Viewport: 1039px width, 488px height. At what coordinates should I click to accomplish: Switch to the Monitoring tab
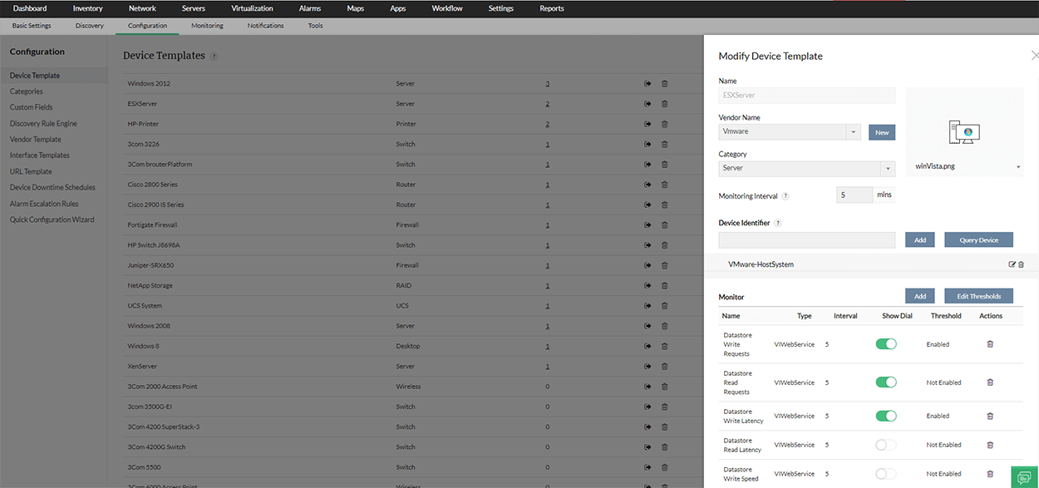click(x=206, y=26)
